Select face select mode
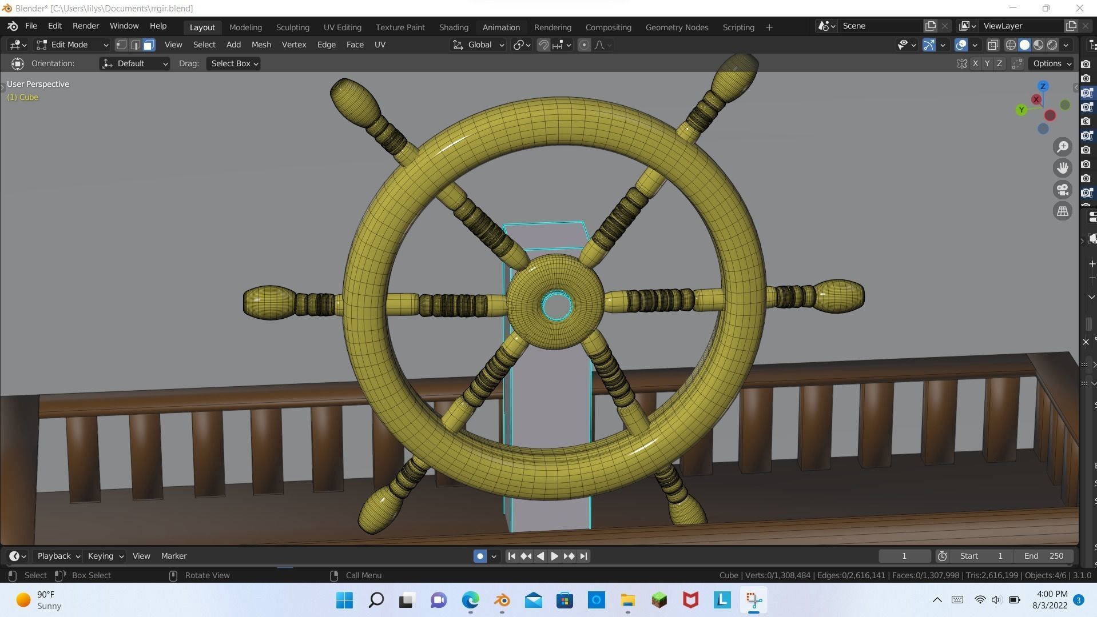The image size is (1097, 617). pyautogui.click(x=149, y=45)
